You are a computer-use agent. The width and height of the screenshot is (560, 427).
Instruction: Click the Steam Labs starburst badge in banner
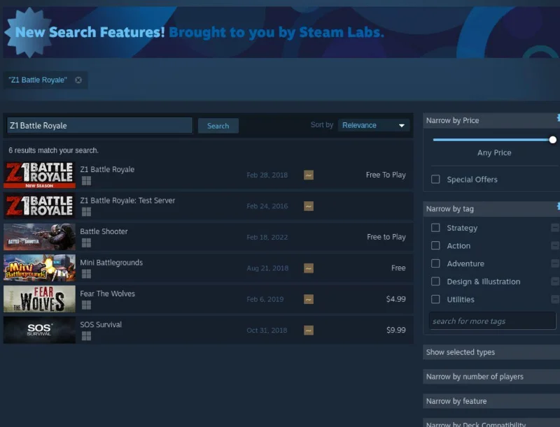(29, 32)
